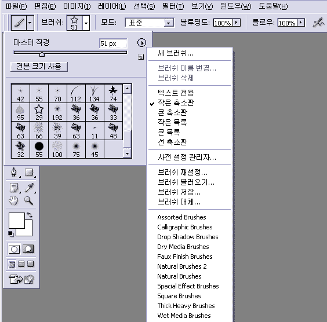This screenshot has height=322, width=327.
Task: Select the 48 brush preset
Action: (113, 130)
